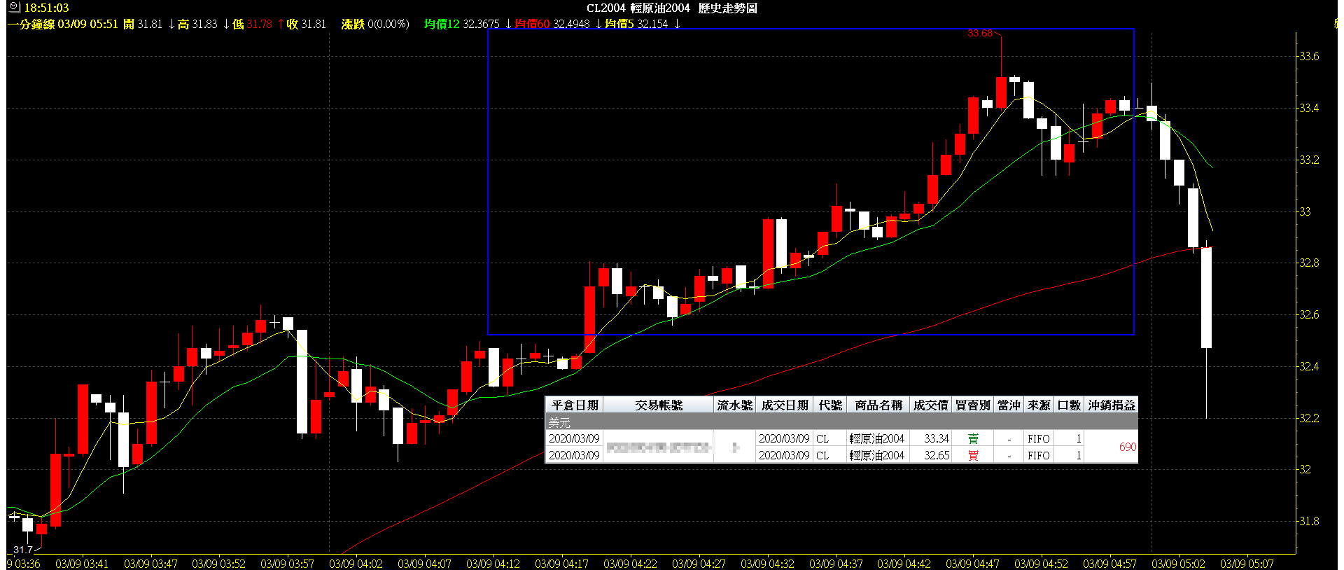1344x570 pixels.
Task: Click the 03/09 04:17 time axis label
Action: click(x=561, y=564)
